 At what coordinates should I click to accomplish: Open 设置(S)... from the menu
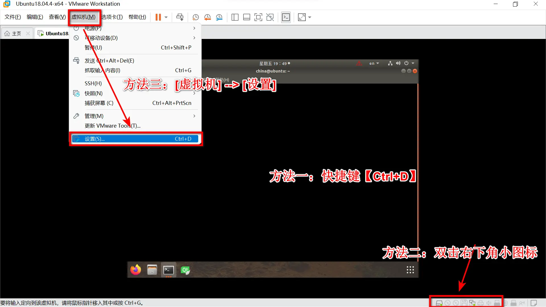coord(135,139)
